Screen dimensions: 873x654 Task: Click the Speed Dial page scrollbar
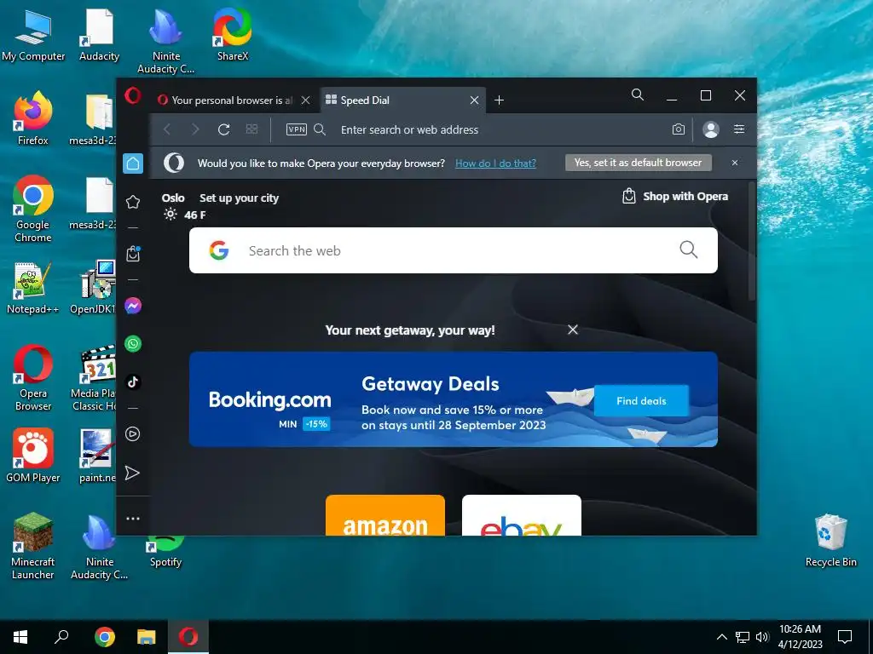click(x=752, y=242)
